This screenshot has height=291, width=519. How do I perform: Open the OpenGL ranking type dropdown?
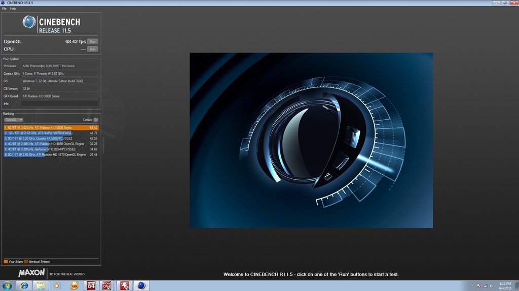(x=13, y=120)
